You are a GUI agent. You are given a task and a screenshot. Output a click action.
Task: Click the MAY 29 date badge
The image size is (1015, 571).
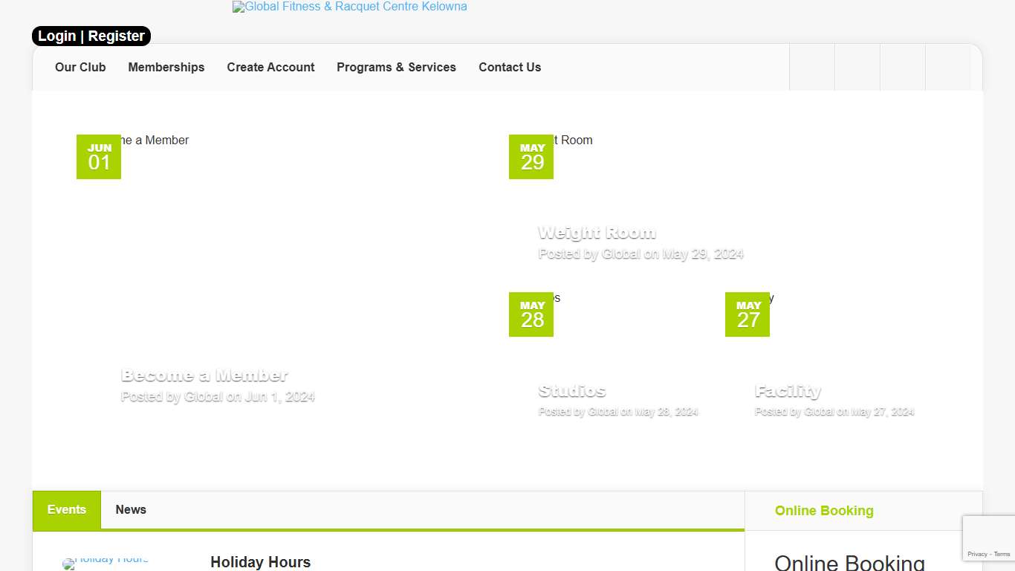coord(531,157)
